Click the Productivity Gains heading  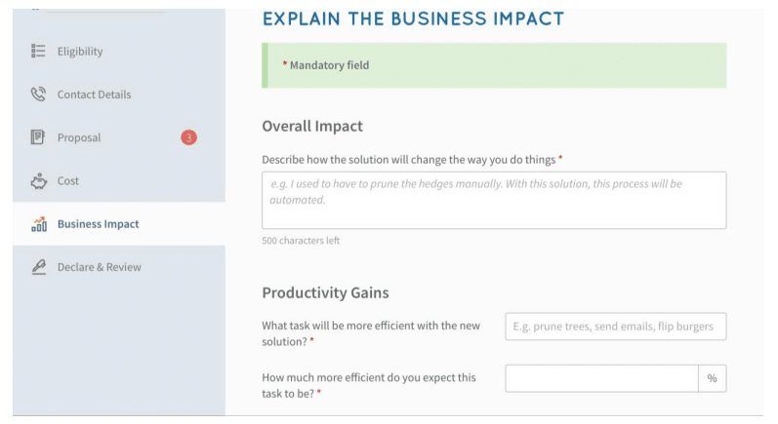[x=325, y=292]
